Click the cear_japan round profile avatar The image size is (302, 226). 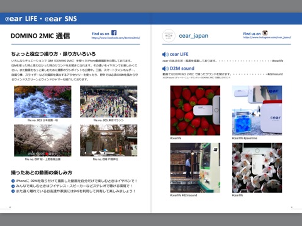169,36
